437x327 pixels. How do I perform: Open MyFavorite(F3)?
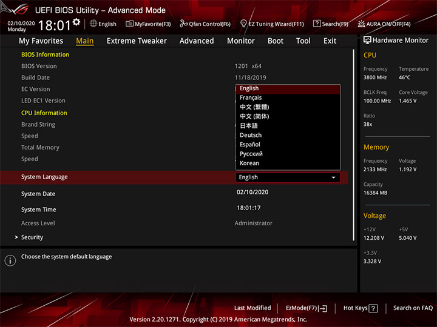pyautogui.click(x=148, y=24)
